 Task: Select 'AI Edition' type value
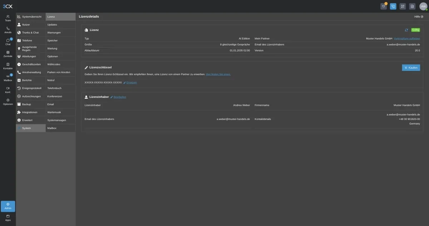[245, 39]
